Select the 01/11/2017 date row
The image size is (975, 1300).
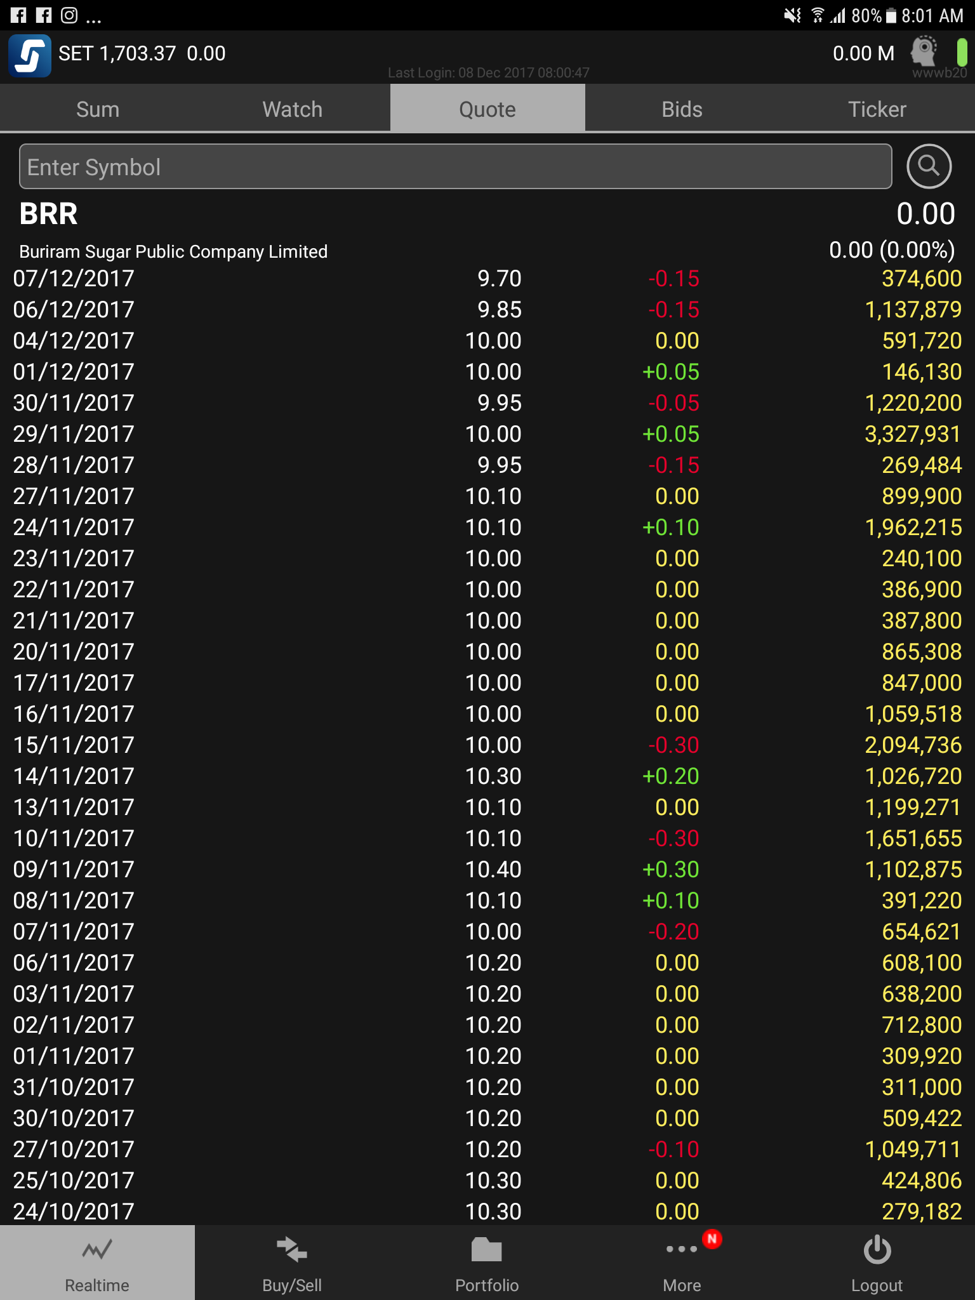pyautogui.click(x=487, y=1056)
